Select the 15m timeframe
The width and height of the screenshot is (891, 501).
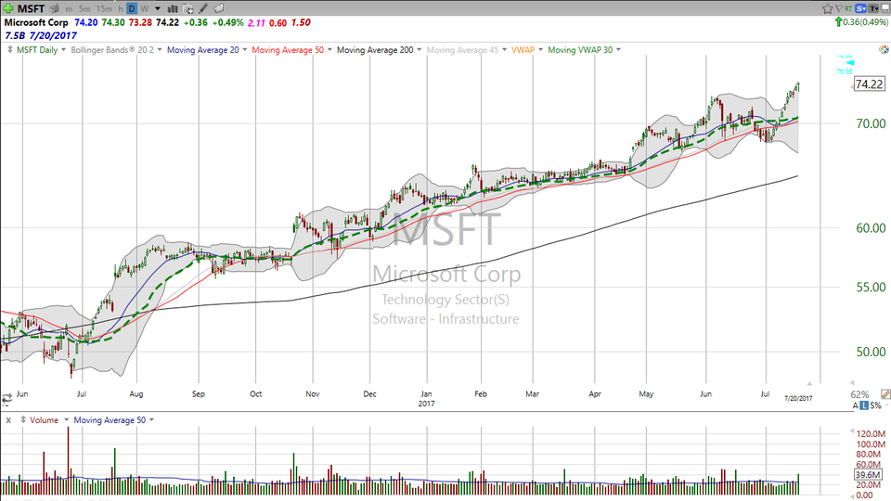point(104,9)
